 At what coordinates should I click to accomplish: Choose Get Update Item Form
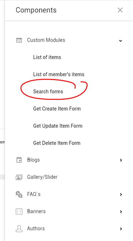click(x=58, y=126)
